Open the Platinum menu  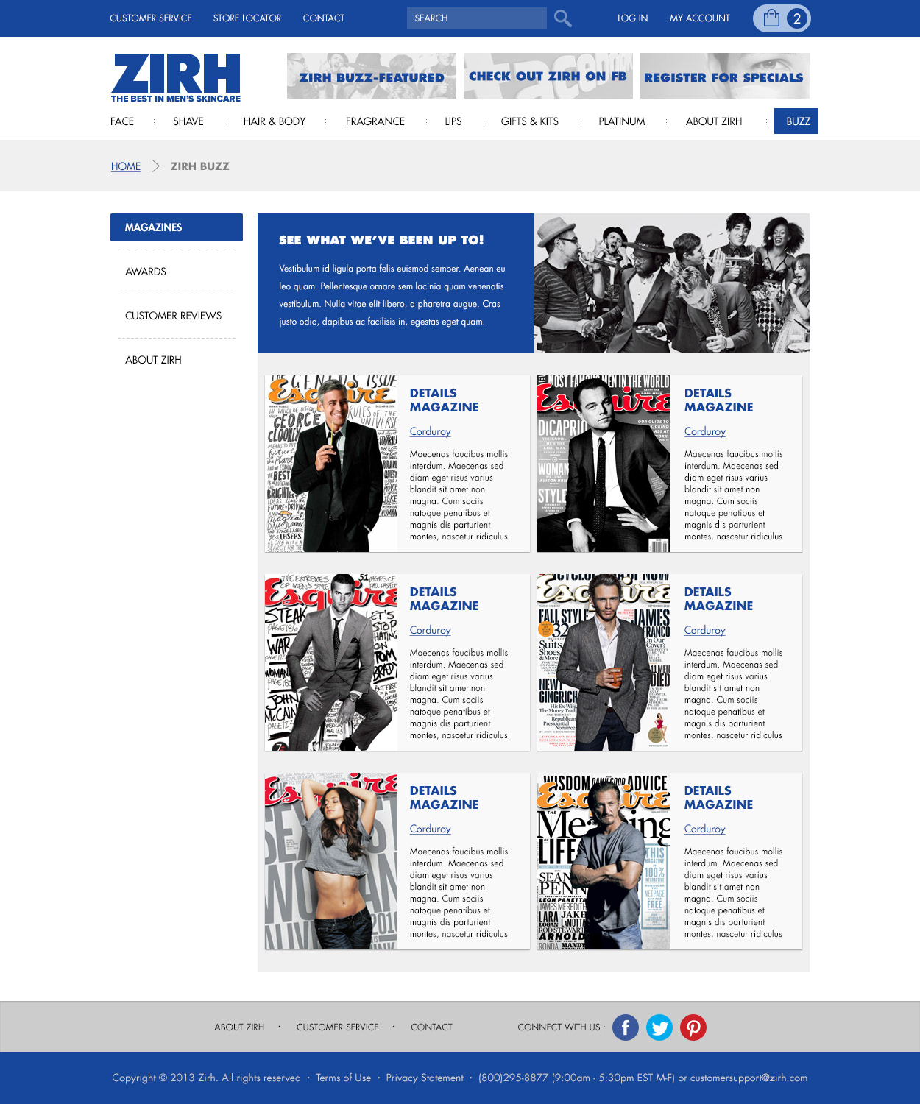point(622,121)
